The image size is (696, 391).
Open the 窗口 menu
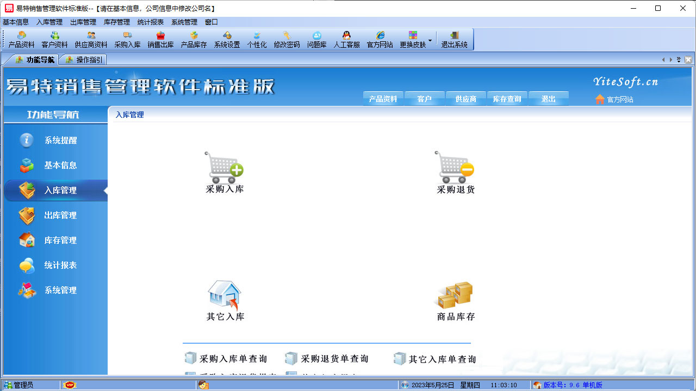pos(212,22)
